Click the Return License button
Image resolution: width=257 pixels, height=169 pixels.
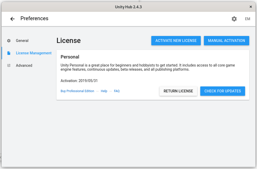tap(178, 91)
